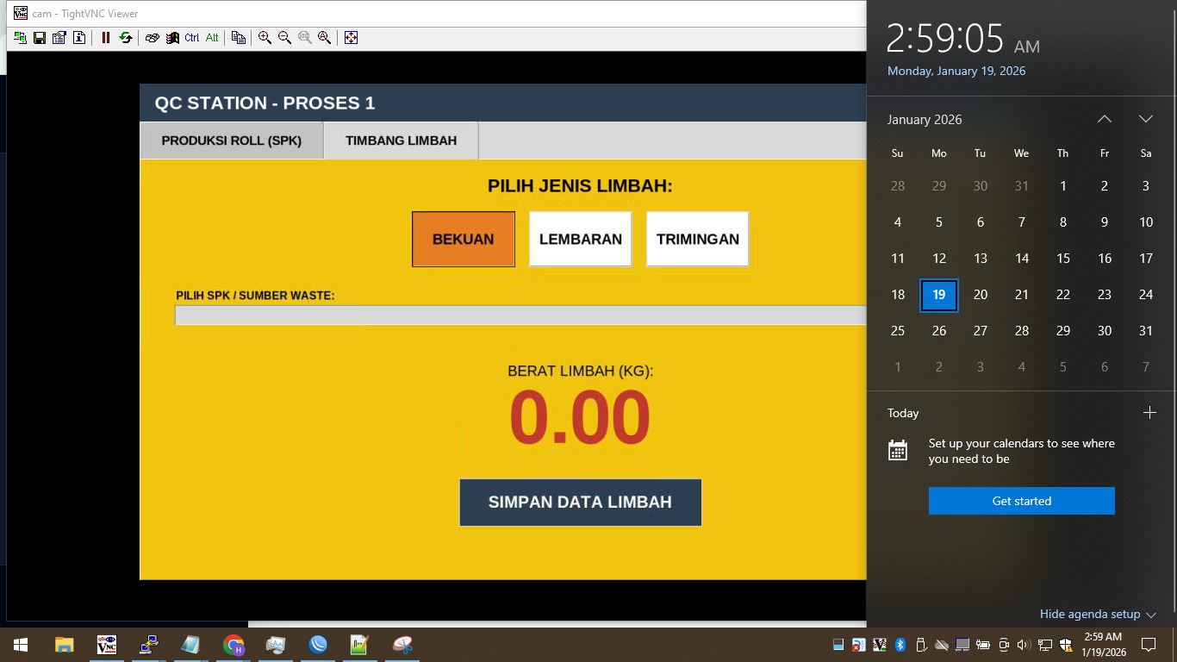1177x662 pixels.
Task: Go to previous month with up chevron
Action: (x=1105, y=119)
